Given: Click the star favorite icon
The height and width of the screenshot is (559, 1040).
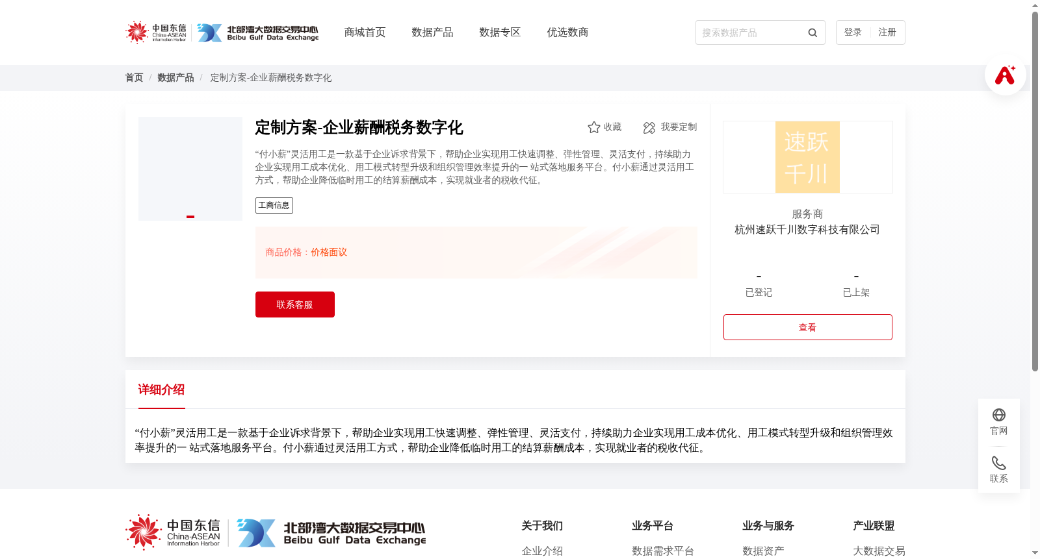Looking at the screenshot, I should click(x=593, y=127).
